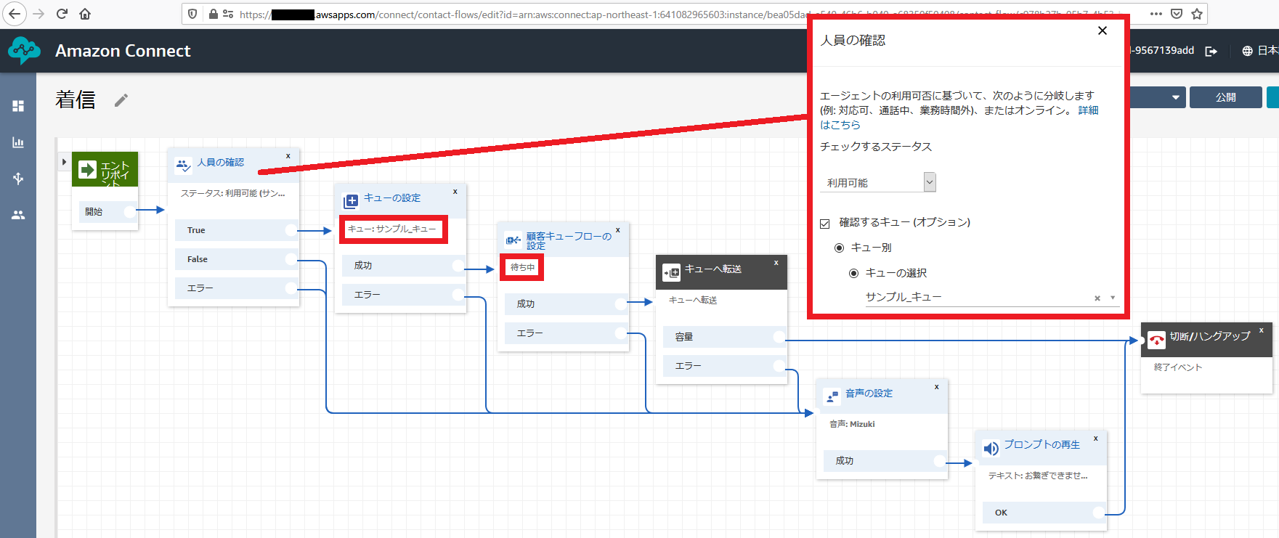Toggle the 確認するキュー (オプション) checkbox
1279x538 pixels.
(x=824, y=224)
